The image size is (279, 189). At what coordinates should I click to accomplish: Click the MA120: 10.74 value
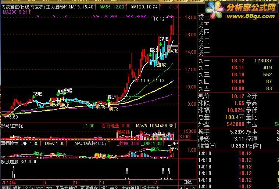144,7
